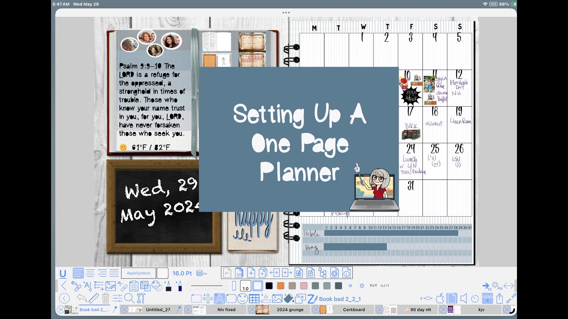Viewport: 568px width, 319px height.
Task: Choose the rectangular selection tool
Action: [x=196, y=299]
